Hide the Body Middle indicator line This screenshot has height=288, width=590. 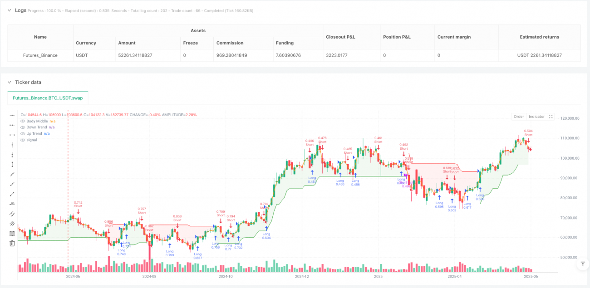23,121
